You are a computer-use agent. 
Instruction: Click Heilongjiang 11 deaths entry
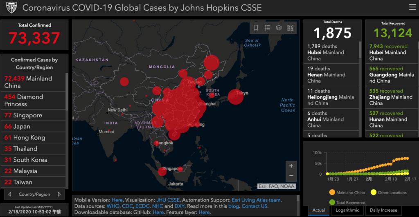pos(331,97)
